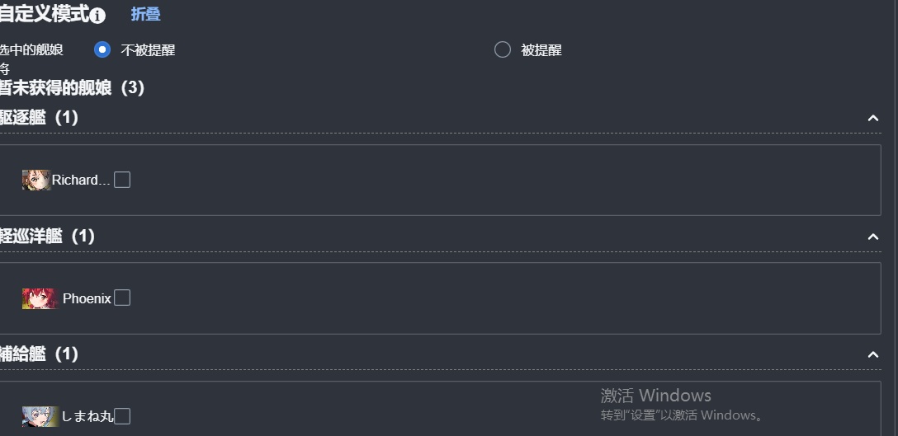Tick the checkbox next to Richard...
Viewport: 898px width, 436px height.
click(x=122, y=180)
